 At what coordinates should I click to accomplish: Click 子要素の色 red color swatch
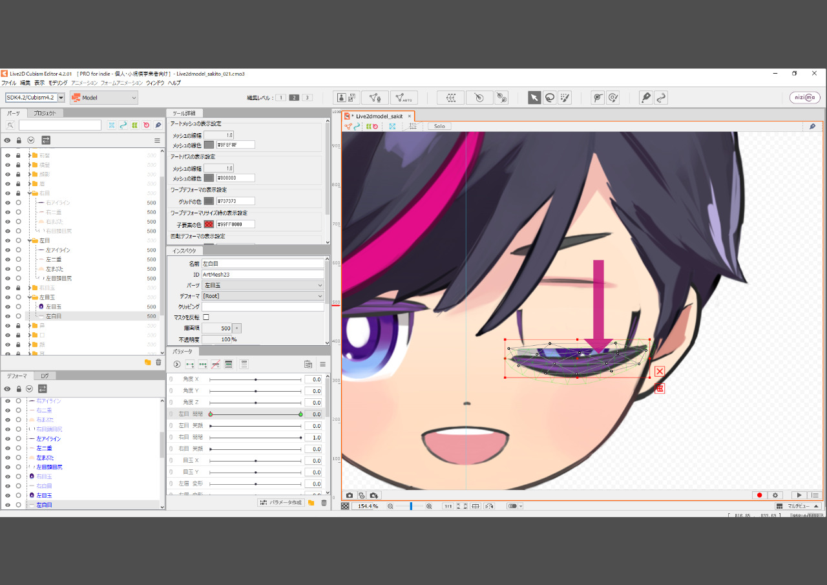(209, 224)
